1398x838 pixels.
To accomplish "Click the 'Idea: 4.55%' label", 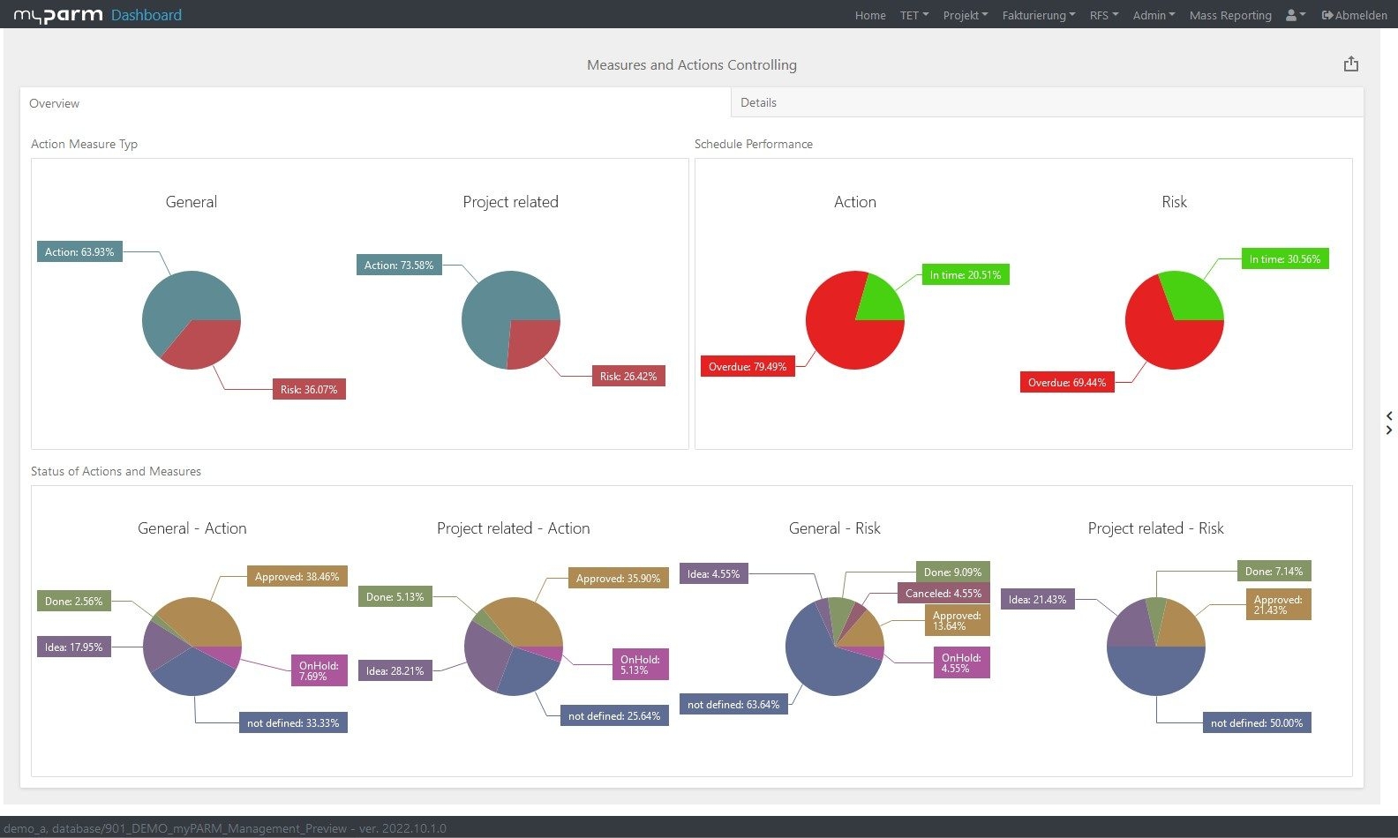I will pyautogui.click(x=714, y=573).
